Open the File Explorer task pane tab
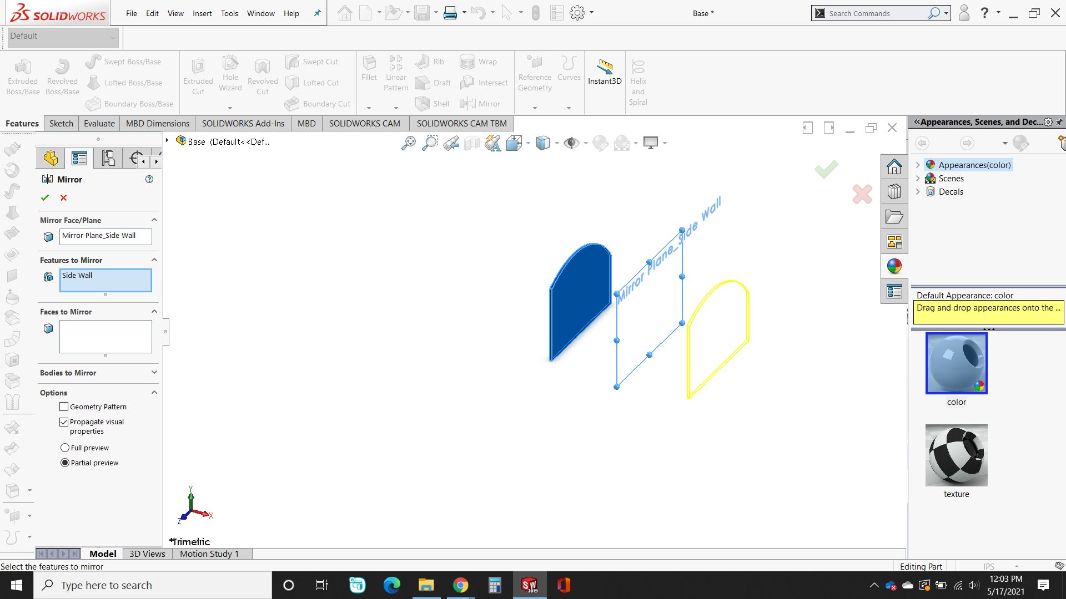The width and height of the screenshot is (1066, 599). coord(894,216)
